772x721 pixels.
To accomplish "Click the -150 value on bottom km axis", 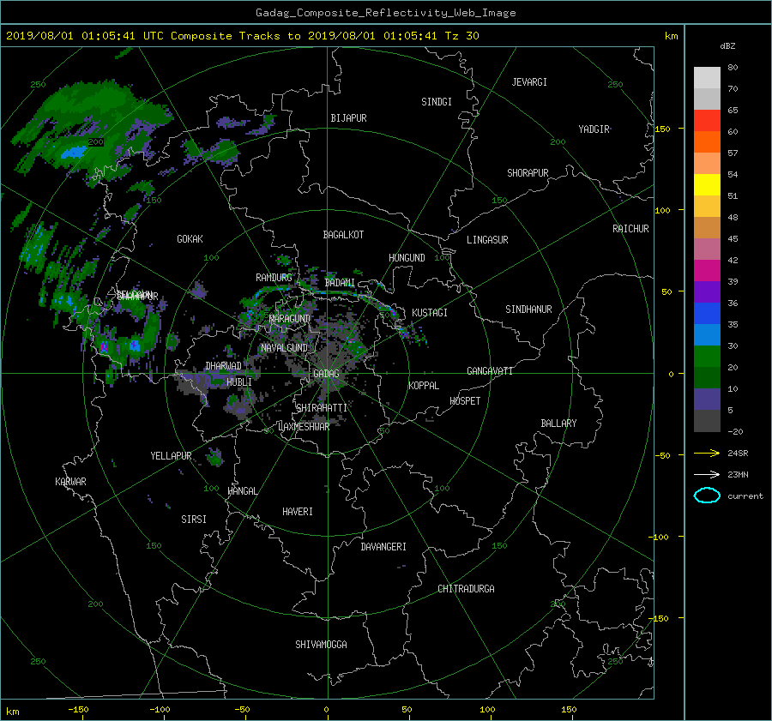I will [x=78, y=709].
